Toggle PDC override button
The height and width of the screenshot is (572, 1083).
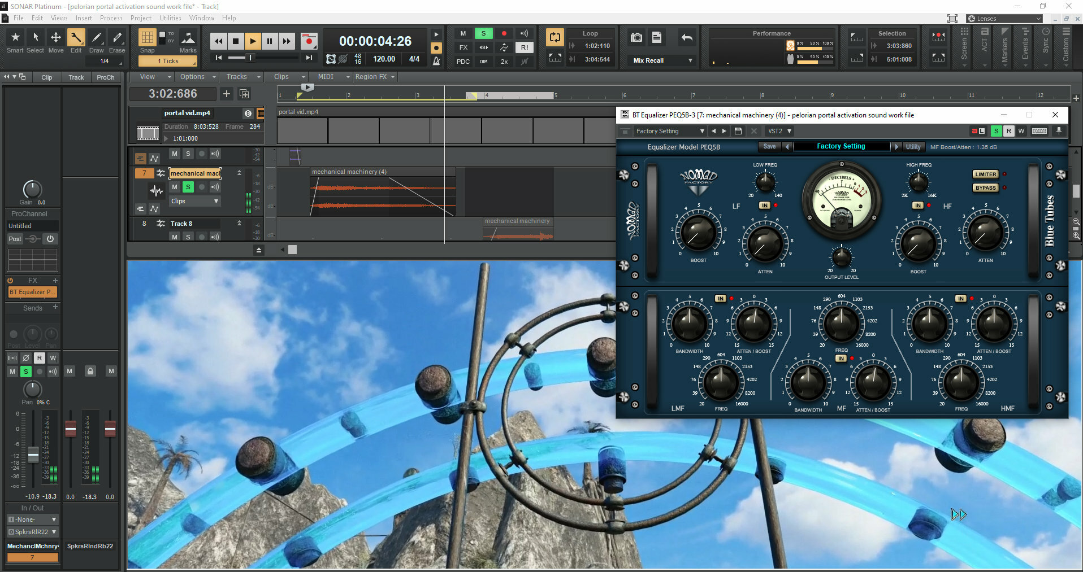tap(463, 62)
